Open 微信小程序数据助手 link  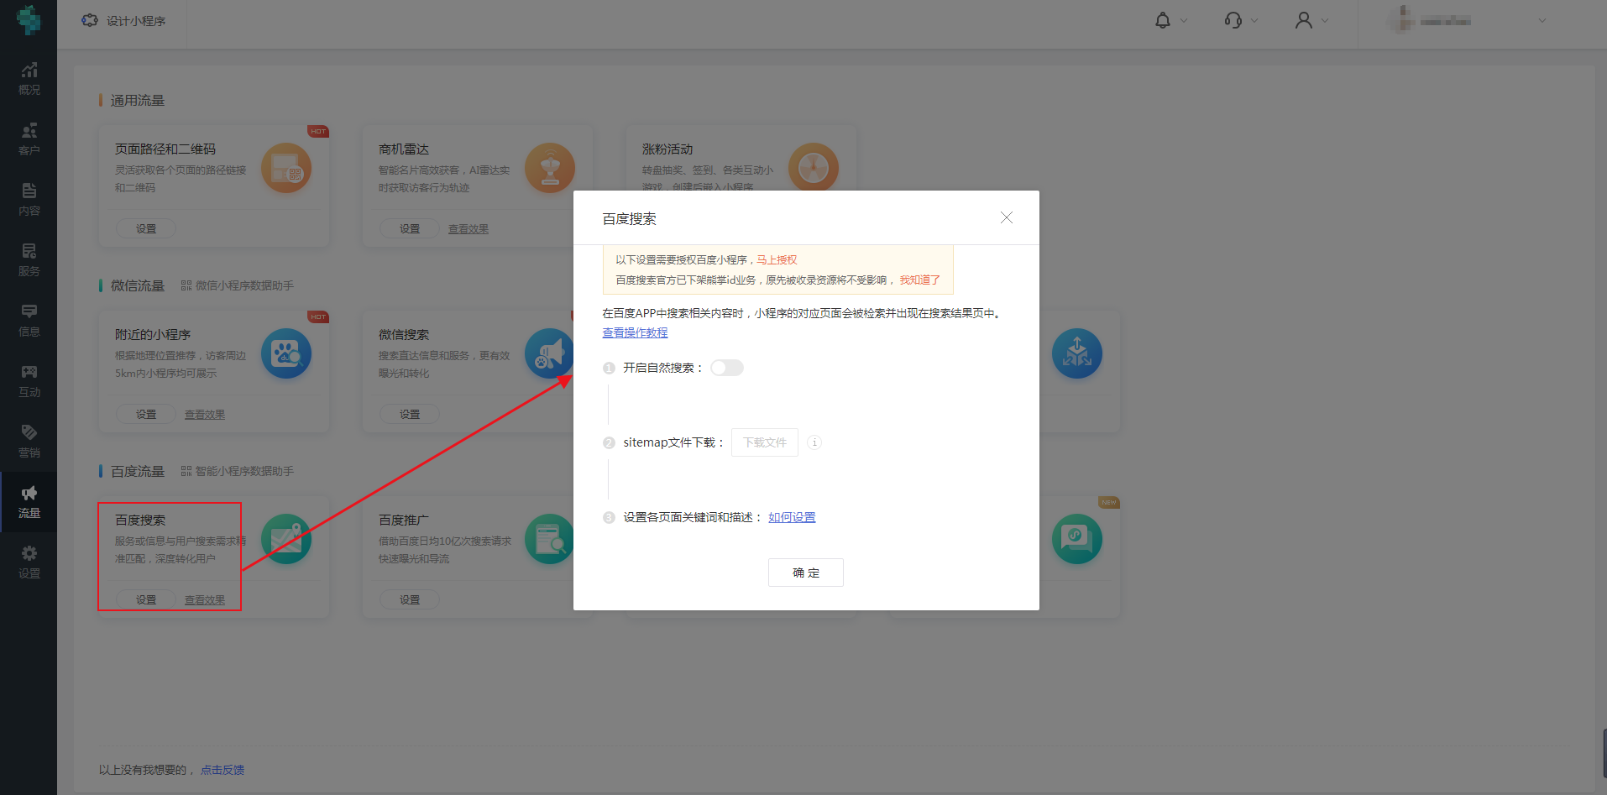point(238,285)
